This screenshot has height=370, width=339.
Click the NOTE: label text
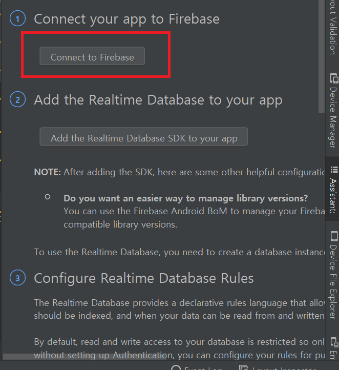48,172
